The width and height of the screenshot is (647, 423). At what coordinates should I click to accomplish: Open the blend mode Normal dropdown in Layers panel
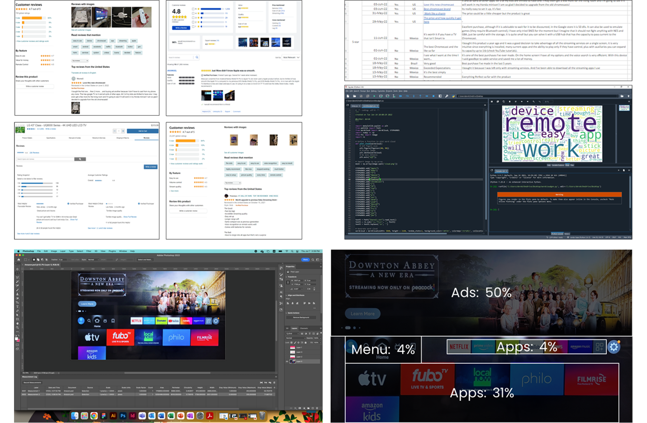tap(295, 338)
